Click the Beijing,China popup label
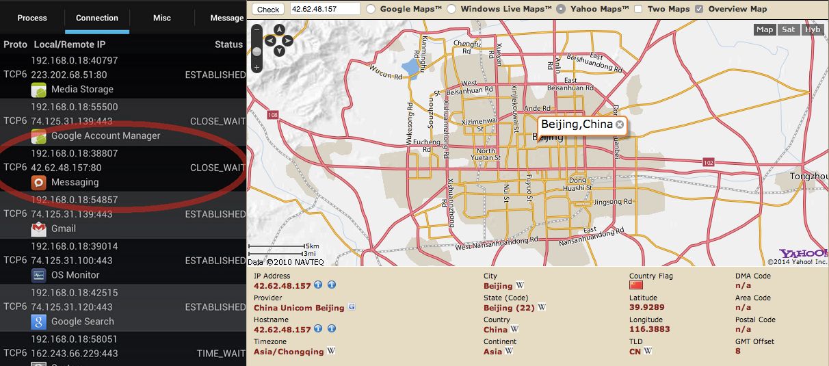 coord(577,125)
